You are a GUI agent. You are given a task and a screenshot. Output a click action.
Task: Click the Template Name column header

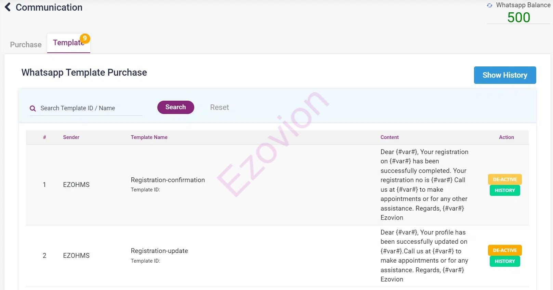[x=149, y=137]
